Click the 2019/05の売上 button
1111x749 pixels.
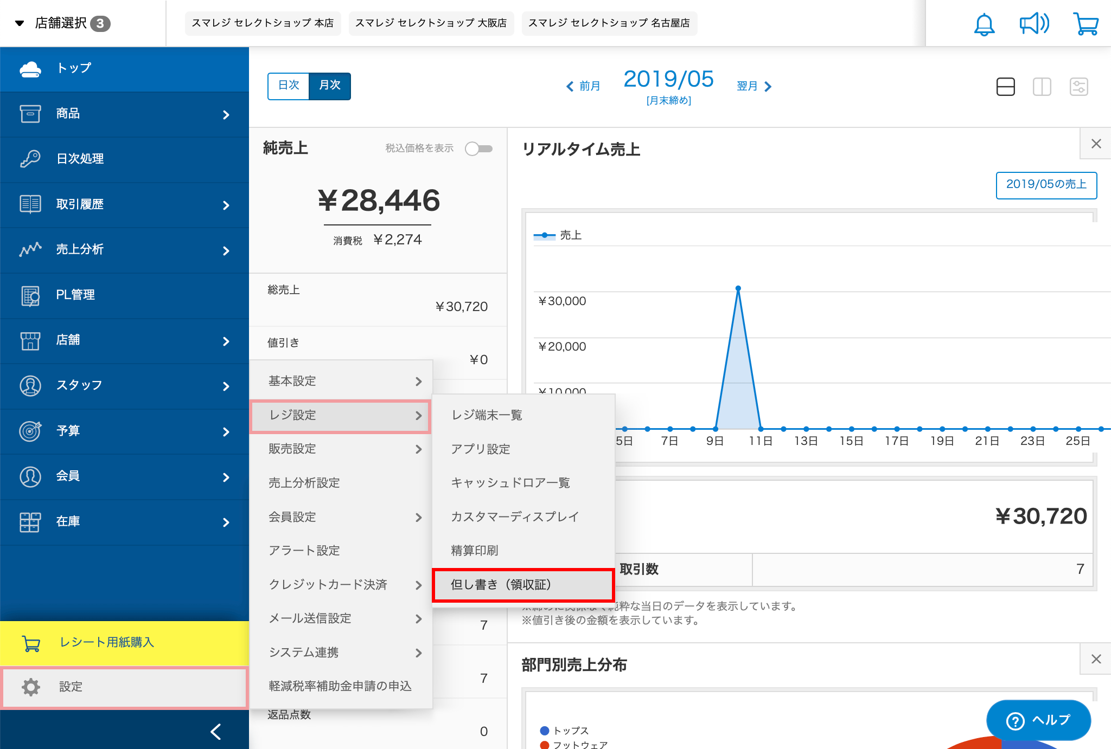(1046, 185)
